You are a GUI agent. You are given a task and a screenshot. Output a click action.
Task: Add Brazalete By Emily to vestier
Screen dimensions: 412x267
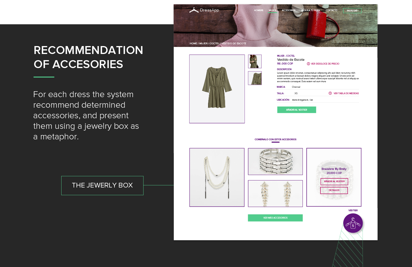334,182
